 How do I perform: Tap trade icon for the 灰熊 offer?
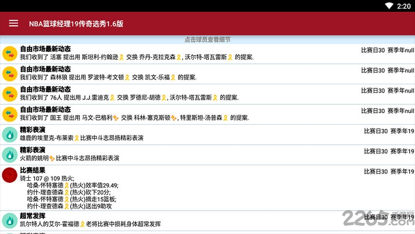pos(10,53)
